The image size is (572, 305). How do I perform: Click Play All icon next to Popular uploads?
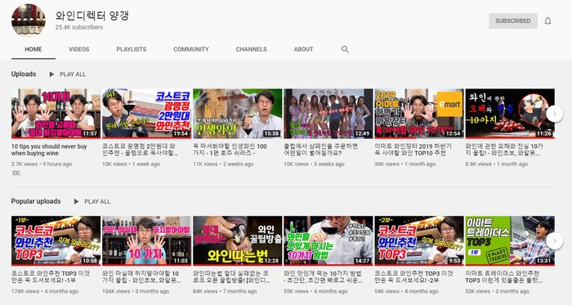(76, 201)
